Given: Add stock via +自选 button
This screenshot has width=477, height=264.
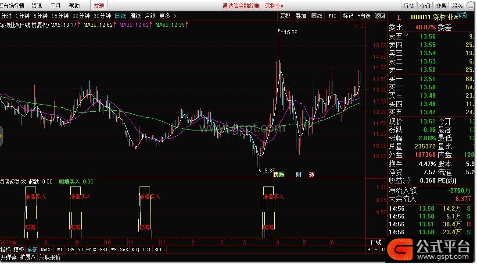Looking at the screenshot, I should click(x=364, y=16).
